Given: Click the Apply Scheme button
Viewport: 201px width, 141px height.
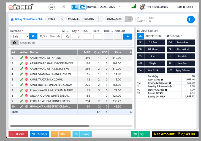Looking at the screenshot, I should point(181,70).
